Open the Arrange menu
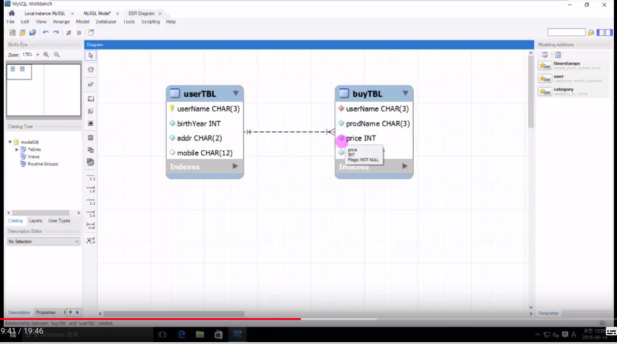This screenshot has height=344, width=617. tap(61, 22)
